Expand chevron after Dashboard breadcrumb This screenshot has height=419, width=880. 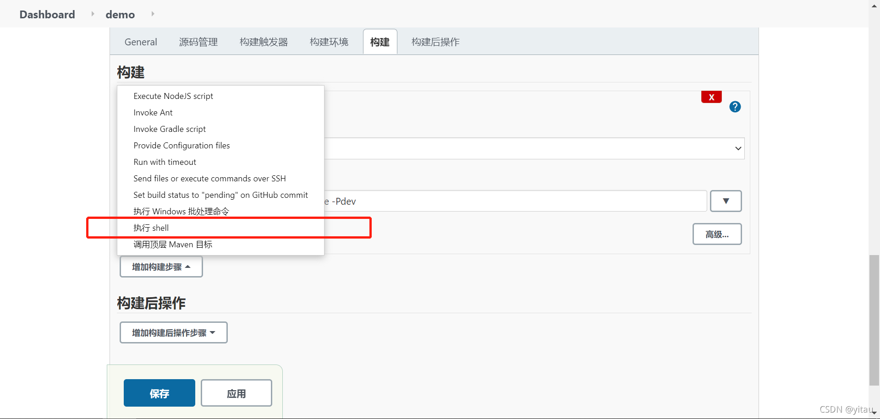point(93,14)
